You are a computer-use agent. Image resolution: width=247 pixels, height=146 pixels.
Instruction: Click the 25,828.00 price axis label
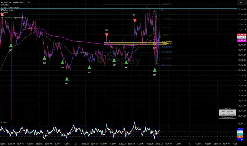(x=242, y=9)
